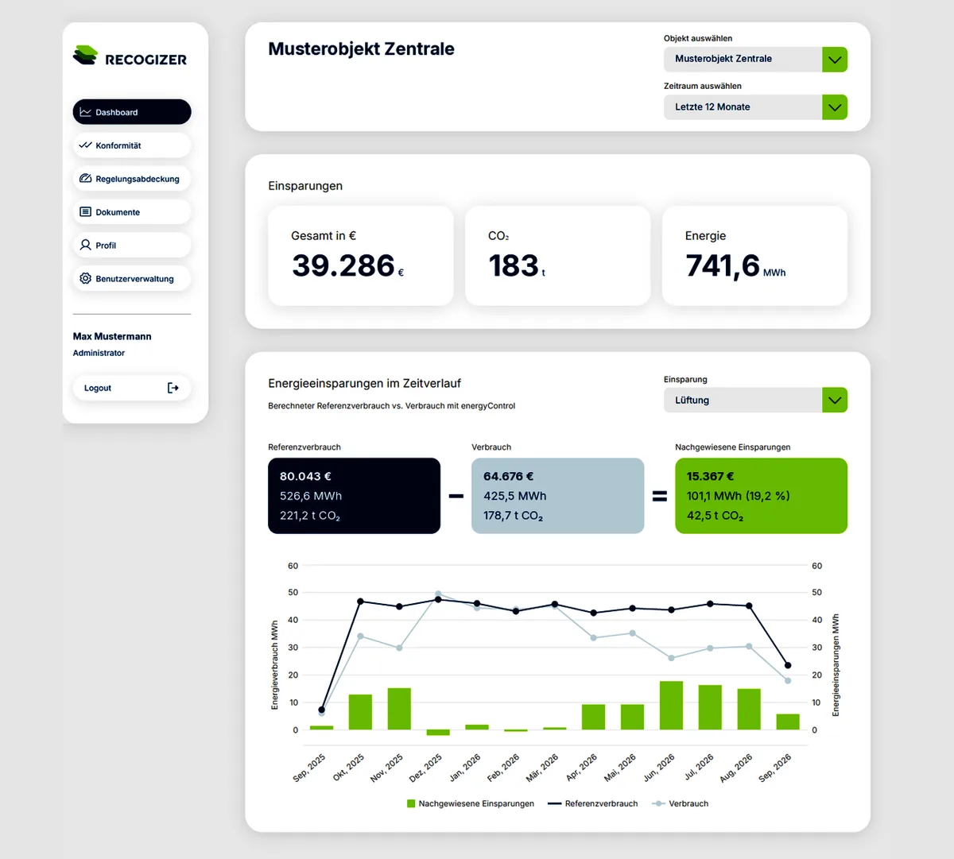Click the Einsparungen section heading
Image resolution: width=954 pixels, height=859 pixels.
[305, 186]
